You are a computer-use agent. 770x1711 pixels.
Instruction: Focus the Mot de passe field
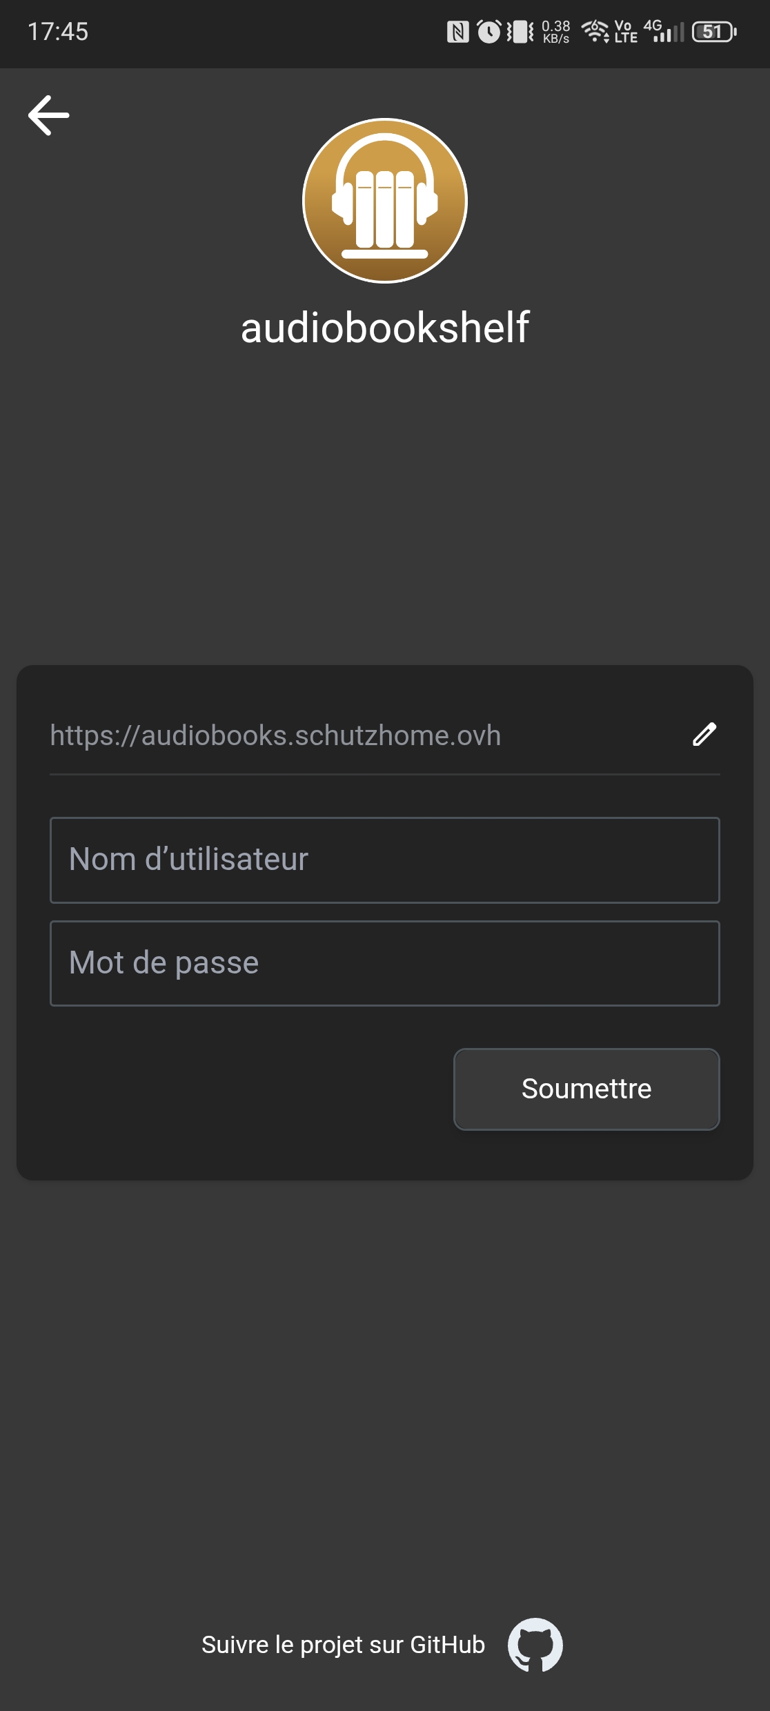385,963
